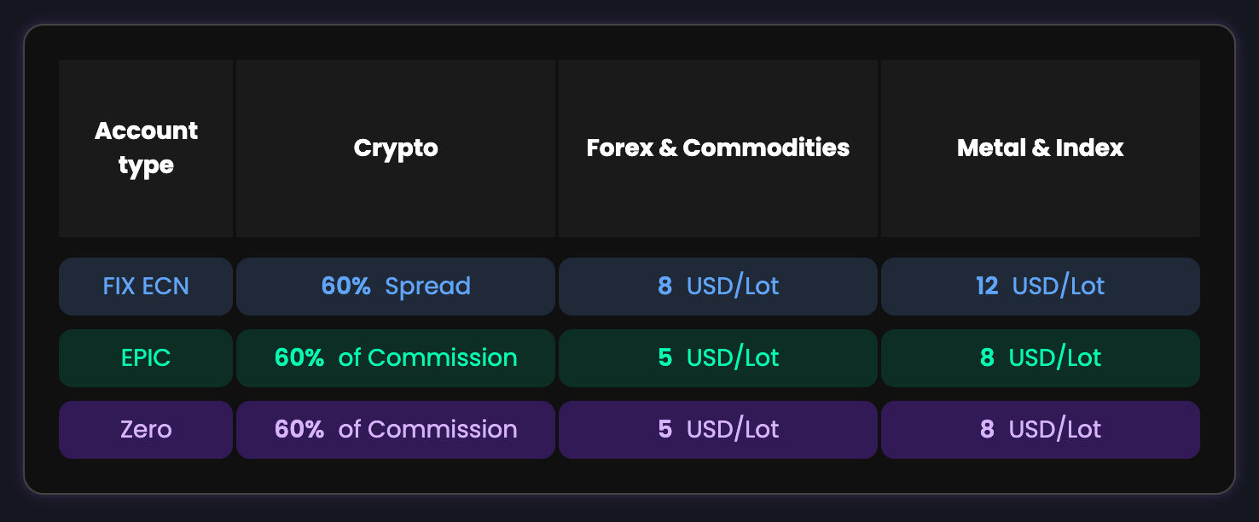This screenshot has width=1259, height=522.
Task: Click the Account type column header
Action: pos(146,148)
